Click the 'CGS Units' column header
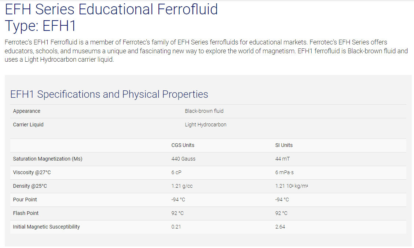 point(183,145)
